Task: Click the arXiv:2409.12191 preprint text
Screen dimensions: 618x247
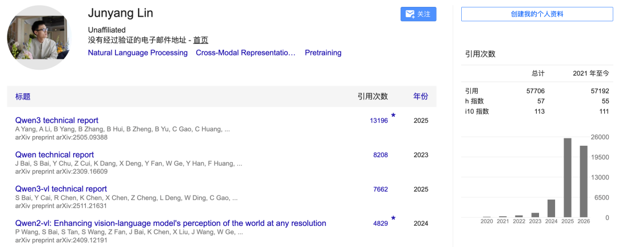Action: 61,240
